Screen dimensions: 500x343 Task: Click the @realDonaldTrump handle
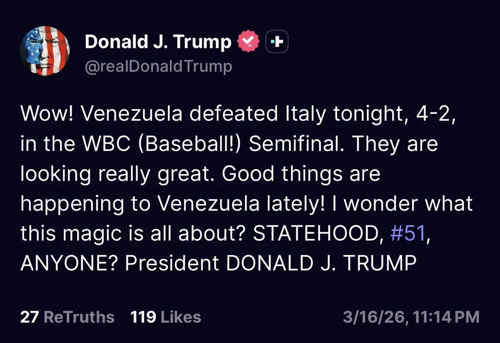tap(158, 67)
